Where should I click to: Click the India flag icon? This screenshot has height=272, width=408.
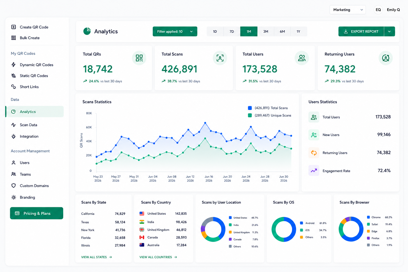(x=142, y=222)
